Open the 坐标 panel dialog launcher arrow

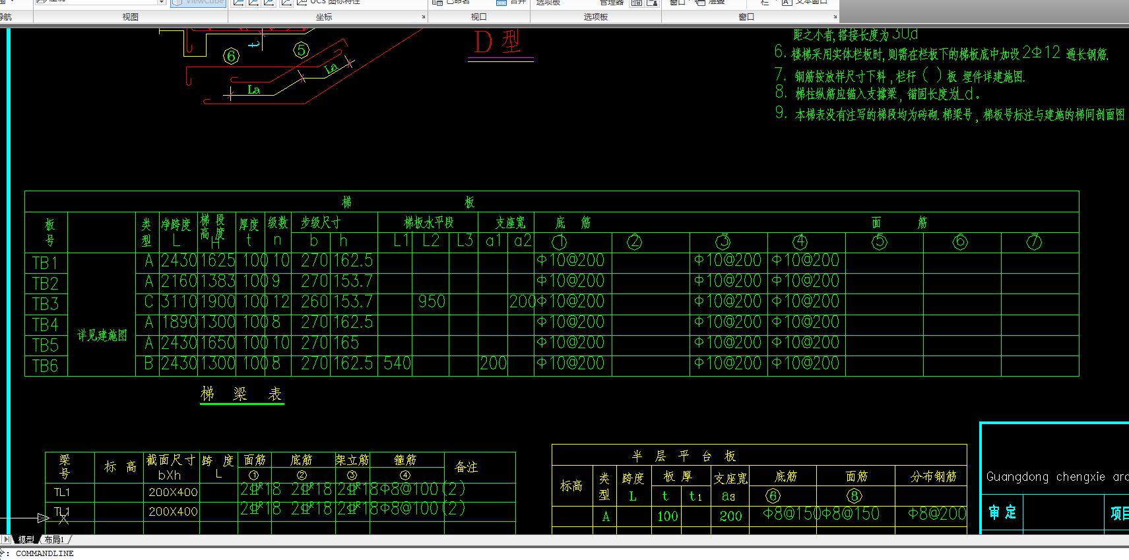pos(424,17)
